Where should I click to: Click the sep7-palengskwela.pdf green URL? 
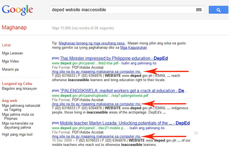[100, 96]
